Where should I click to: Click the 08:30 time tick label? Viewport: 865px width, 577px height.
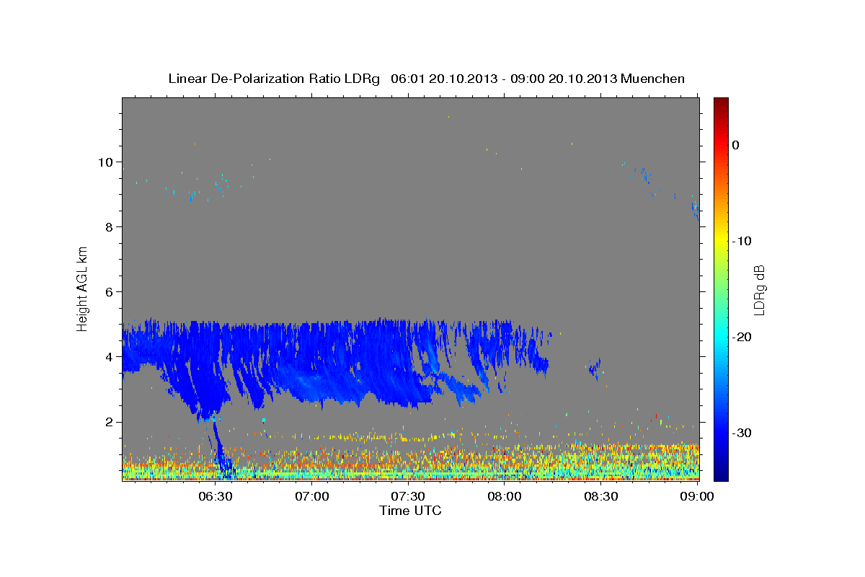[601, 496]
